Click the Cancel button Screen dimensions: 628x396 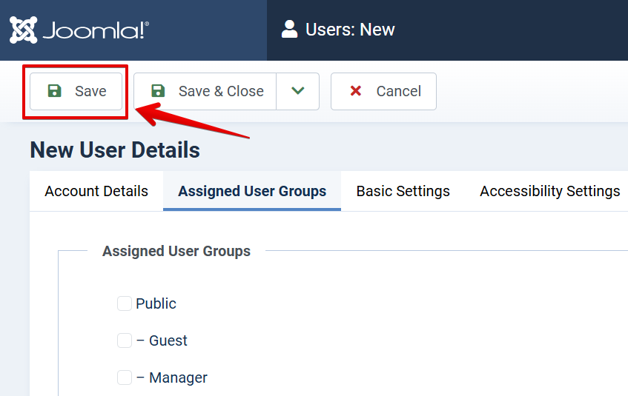pyautogui.click(x=383, y=91)
